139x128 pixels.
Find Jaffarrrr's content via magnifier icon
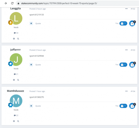[x=18, y=80]
